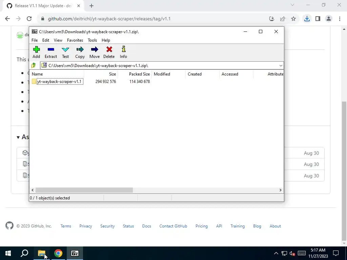347x260 pixels.
Task: Sort by Accessed column header
Action: point(236,74)
